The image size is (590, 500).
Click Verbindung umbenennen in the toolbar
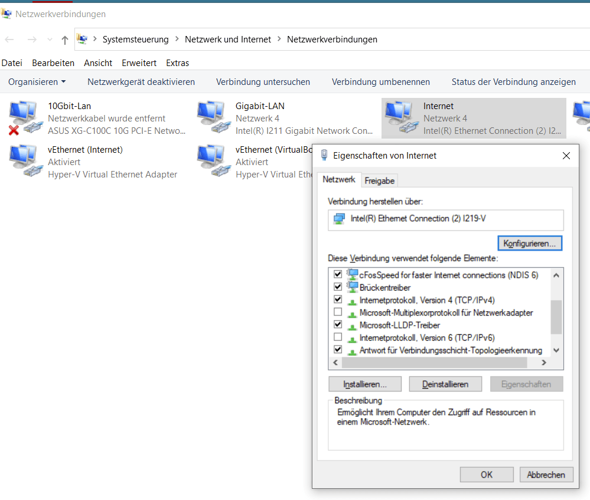[x=380, y=81]
